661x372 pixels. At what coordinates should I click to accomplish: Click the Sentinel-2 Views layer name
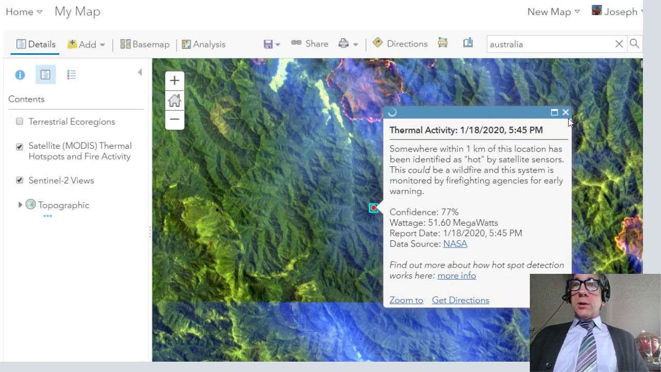click(x=61, y=180)
